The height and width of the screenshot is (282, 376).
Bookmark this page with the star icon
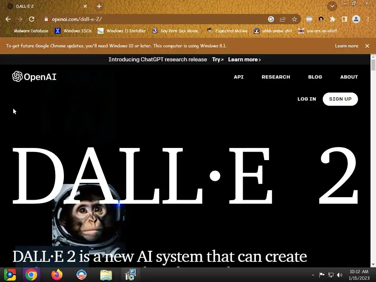[294, 19]
